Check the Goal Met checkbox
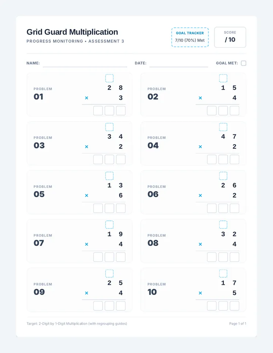The image size is (273, 353). [x=243, y=63]
